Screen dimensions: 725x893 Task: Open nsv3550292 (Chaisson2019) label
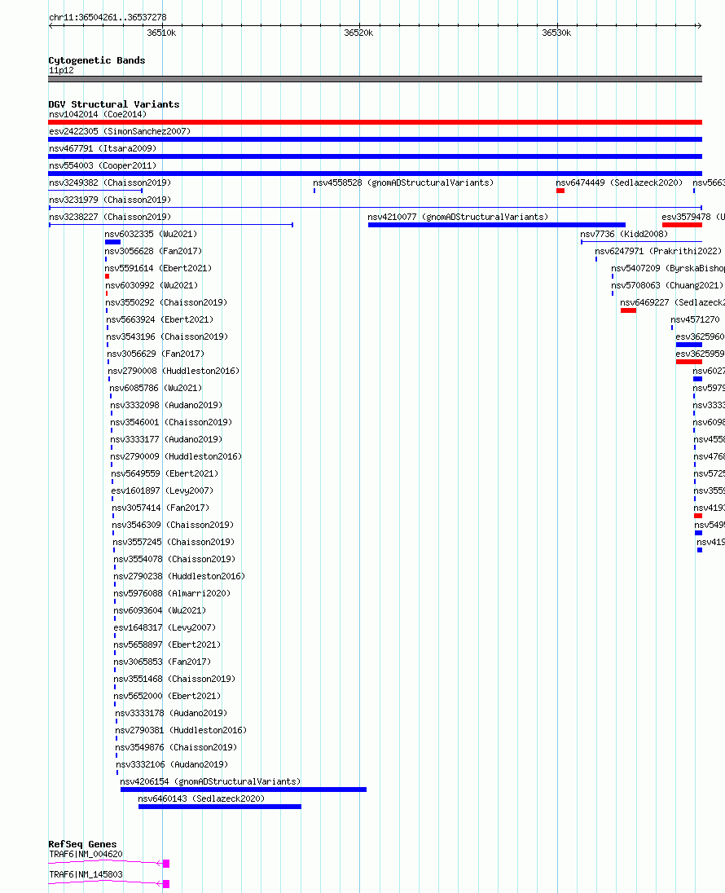pyautogui.click(x=166, y=301)
